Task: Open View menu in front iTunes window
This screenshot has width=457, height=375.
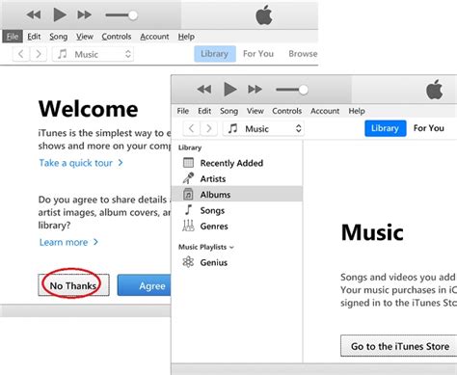Action: coord(255,111)
